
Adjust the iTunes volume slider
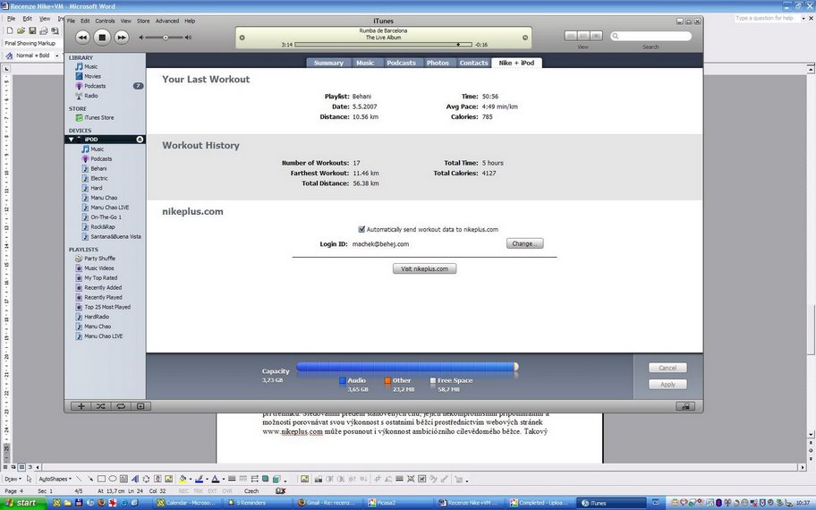[166, 38]
